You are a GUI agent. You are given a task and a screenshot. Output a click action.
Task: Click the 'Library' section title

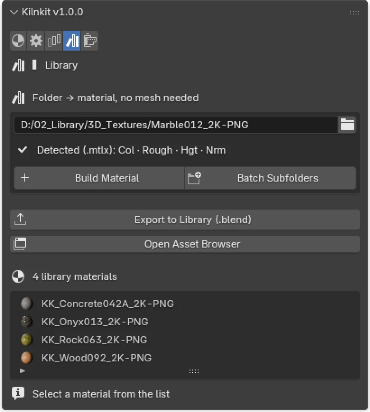click(61, 66)
